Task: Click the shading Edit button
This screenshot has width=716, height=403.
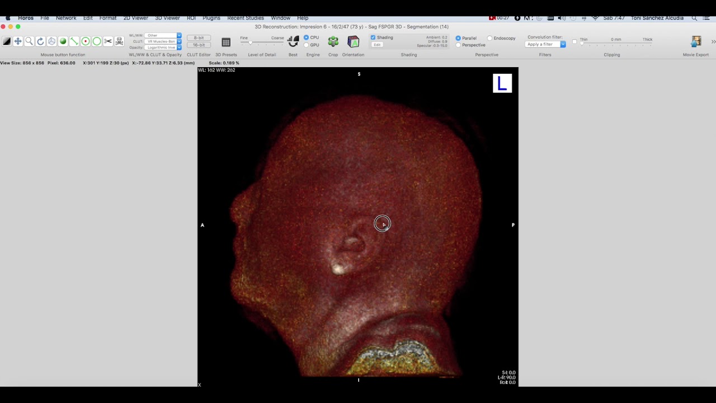Action: pyautogui.click(x=377, y=45)
